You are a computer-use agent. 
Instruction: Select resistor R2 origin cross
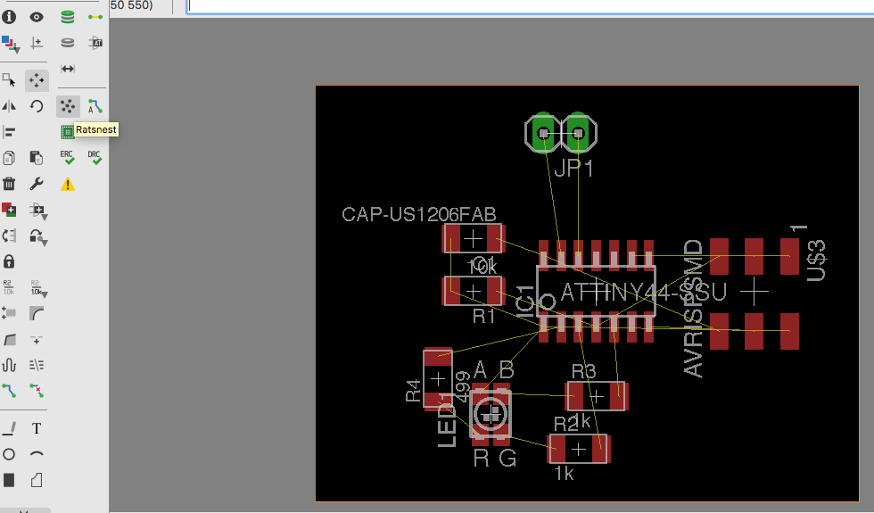pyautogui.click(x=579, y=449)
